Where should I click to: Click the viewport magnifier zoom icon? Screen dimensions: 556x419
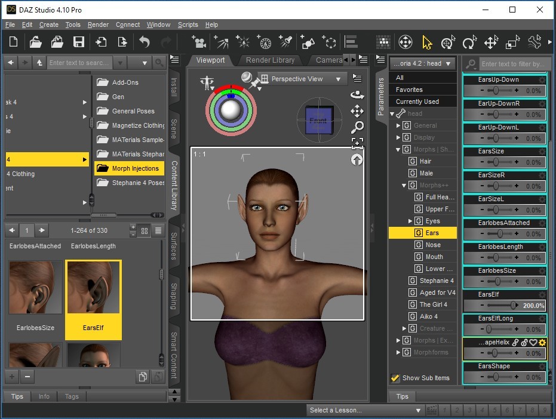357,127
